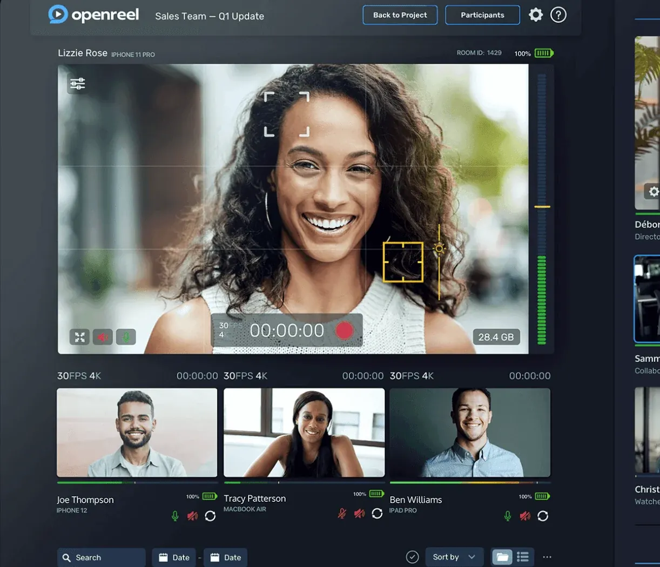This screenshot has width=660, height=567.
Task: Expand the Sort by dropdown
Action: (454, 557)
